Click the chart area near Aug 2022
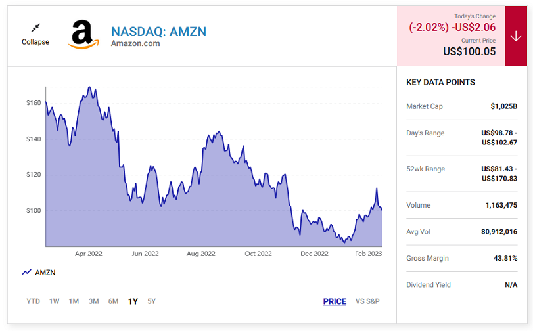The width and height of the screenshot is (533, 331). point(201,197)
